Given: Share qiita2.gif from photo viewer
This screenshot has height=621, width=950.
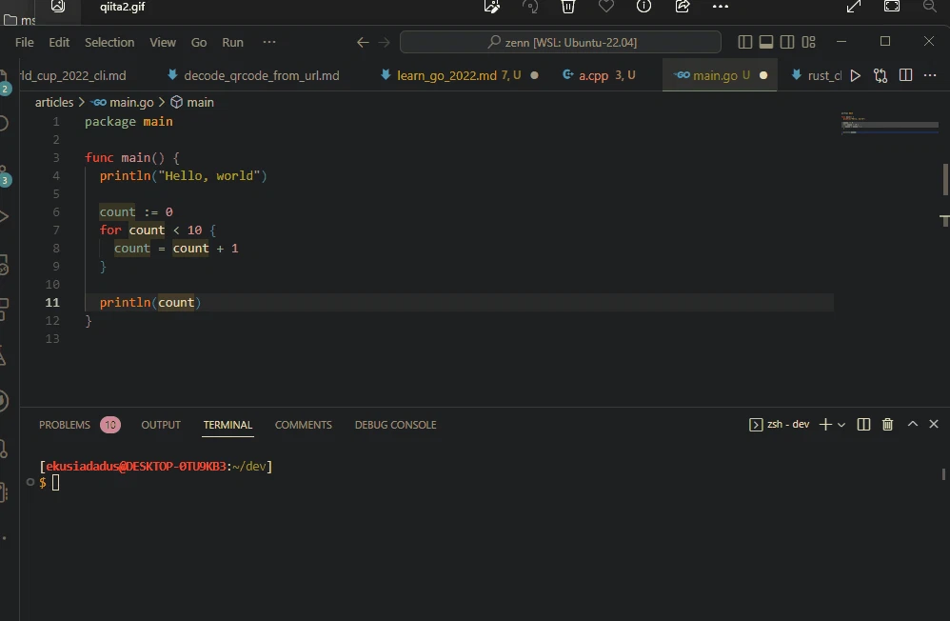Looking at the screenshot, I should (683, 6).
